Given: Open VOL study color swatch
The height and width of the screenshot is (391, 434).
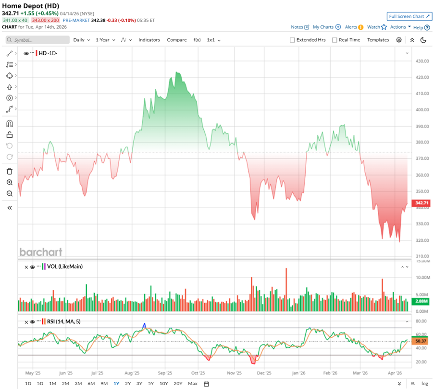Looking at the screenshot, I should (43, 267).
